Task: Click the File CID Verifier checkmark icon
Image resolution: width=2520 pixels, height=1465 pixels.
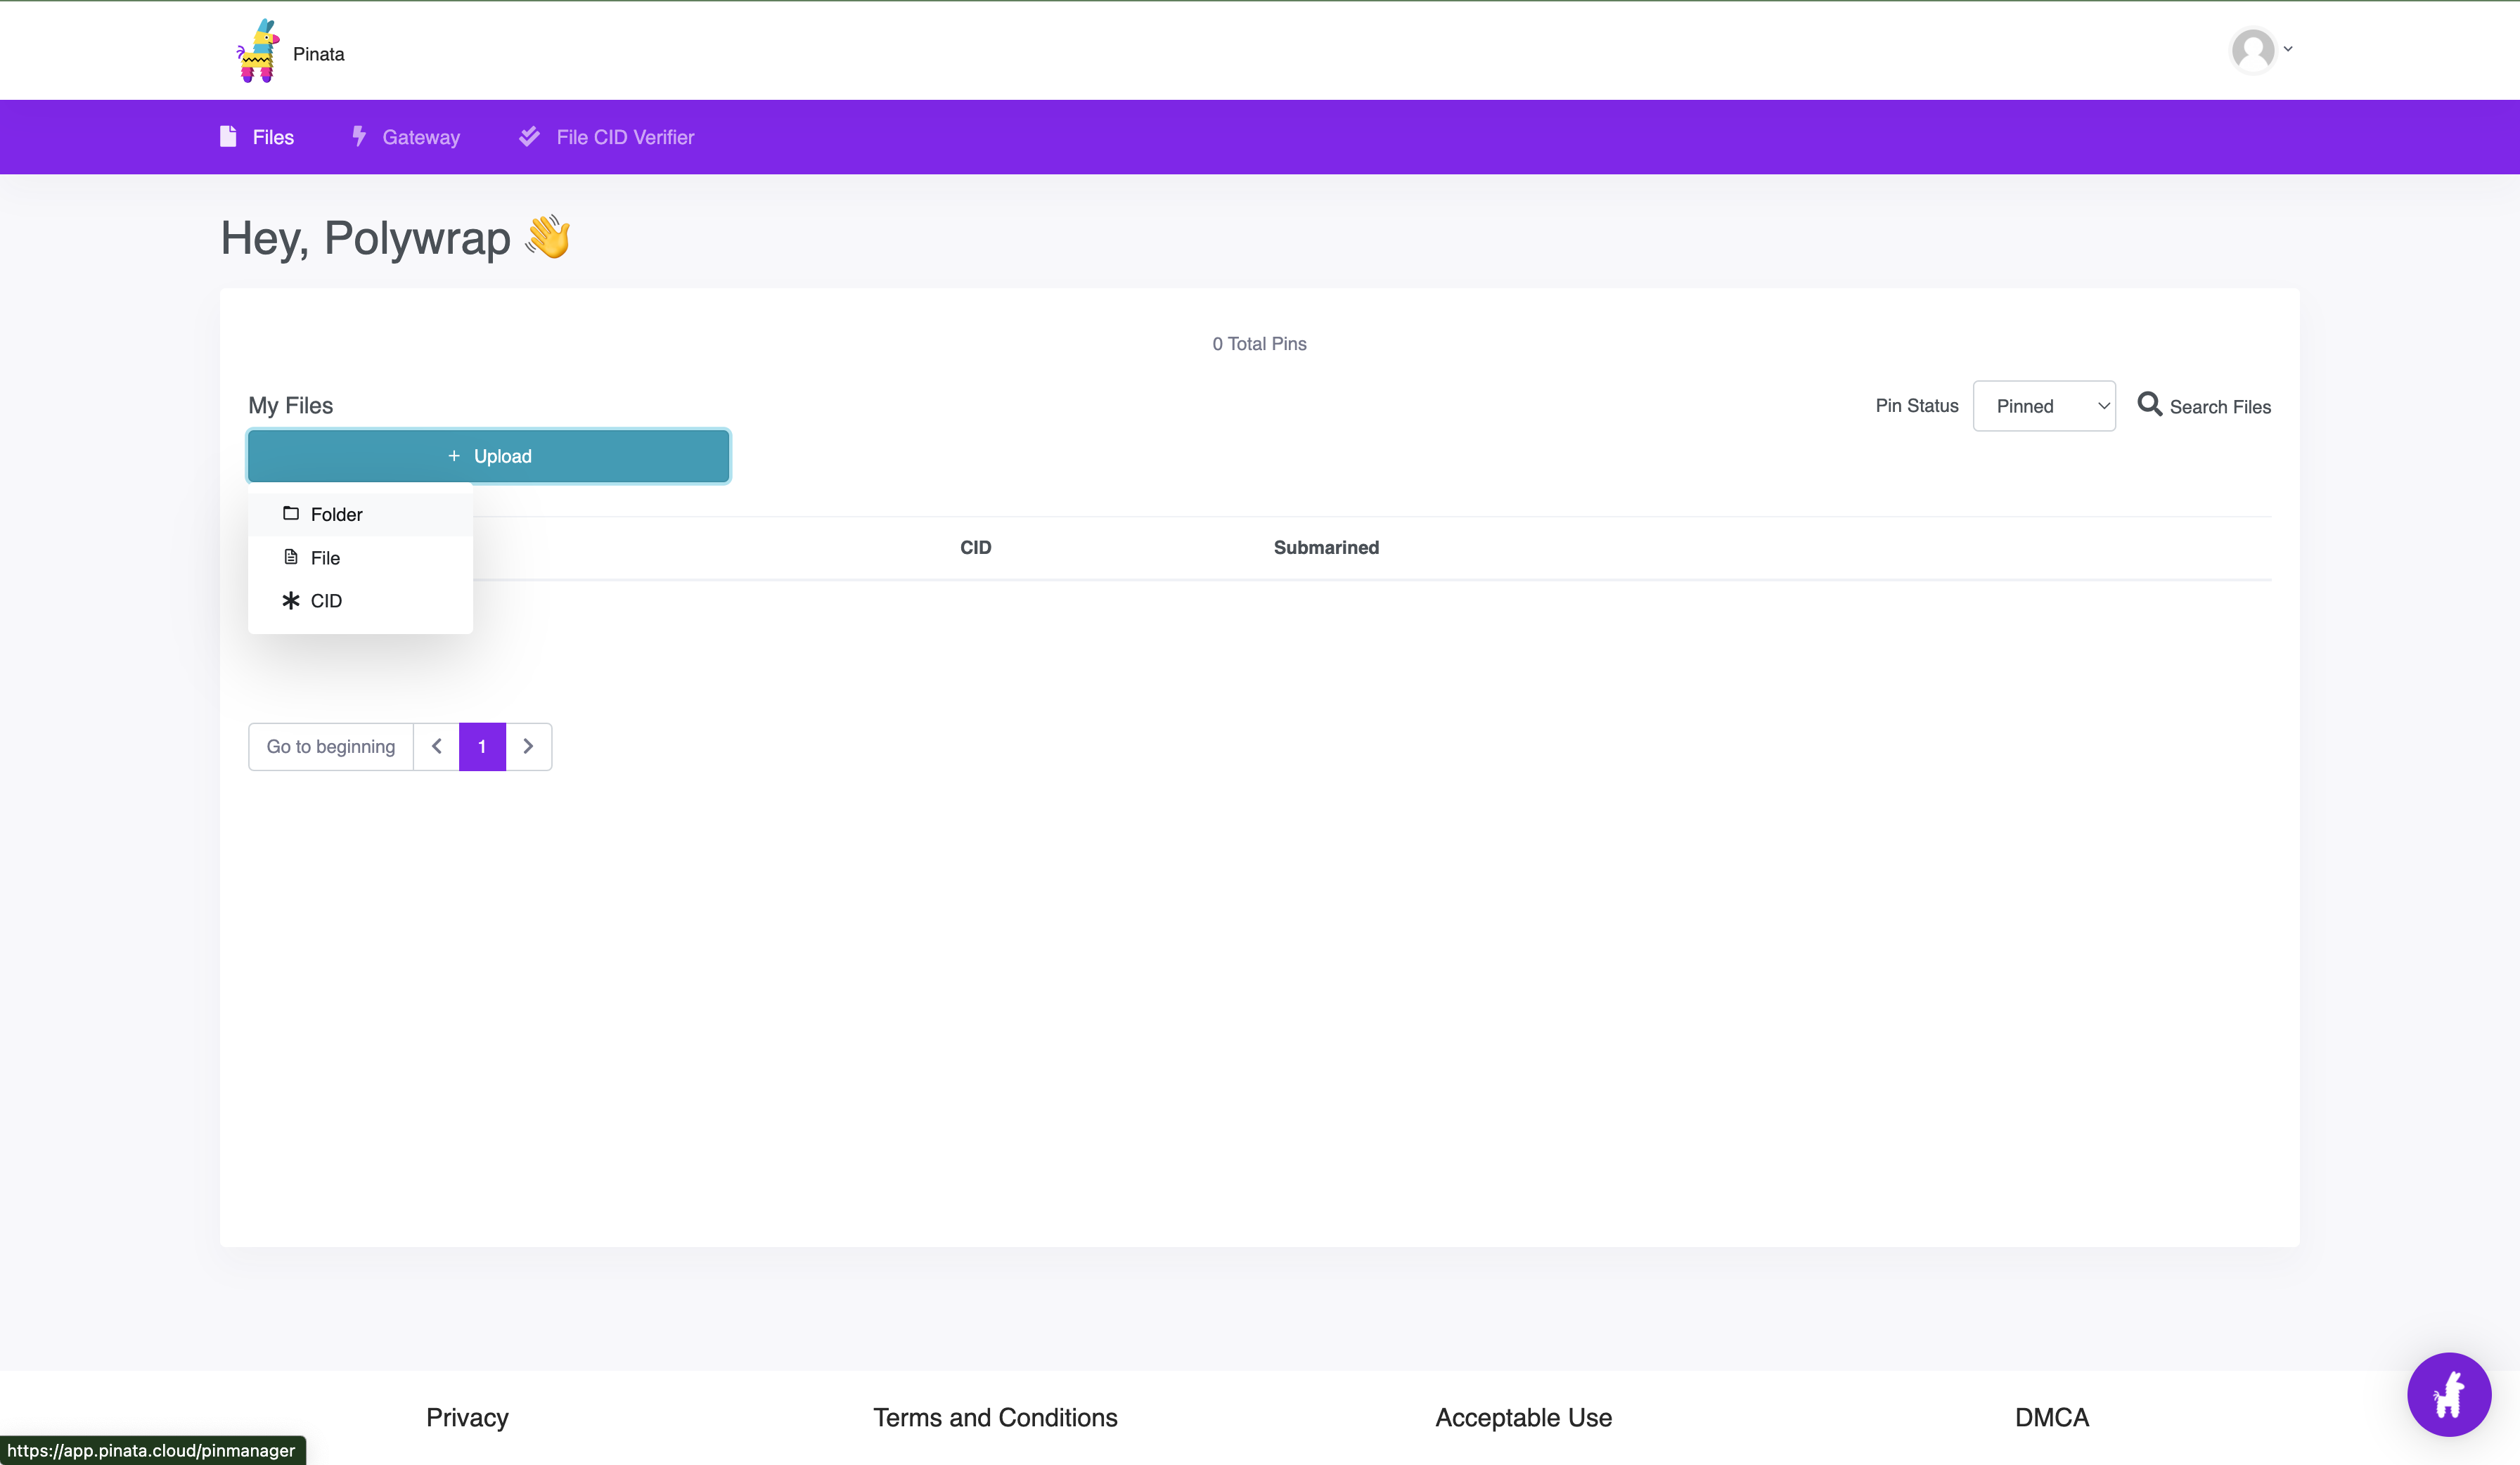Action: click(530, 136)
